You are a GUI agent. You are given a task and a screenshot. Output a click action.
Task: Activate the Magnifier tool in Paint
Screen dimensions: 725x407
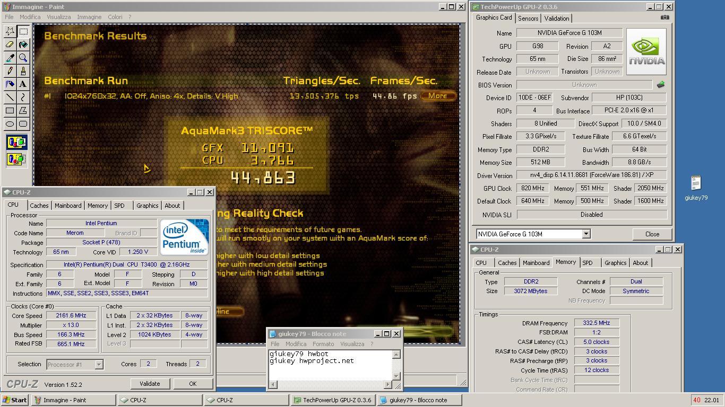tap(23, 58)
